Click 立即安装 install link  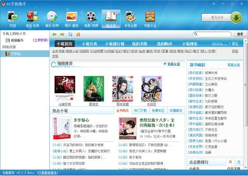(41, 40)
